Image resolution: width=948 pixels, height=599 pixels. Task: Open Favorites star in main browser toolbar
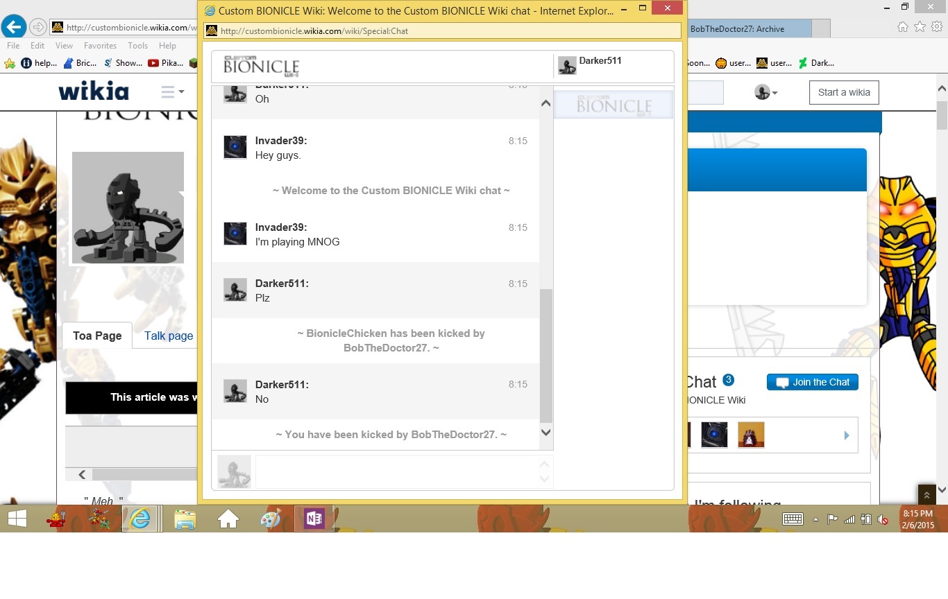(x=920, y=27)
